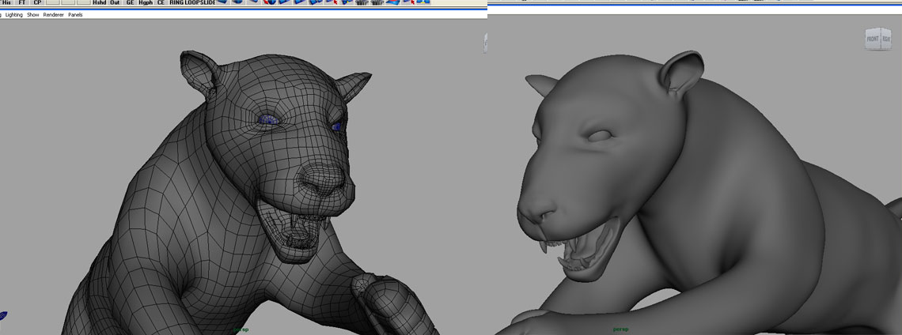This screenshot has height=335, width=902.
Task: Click the CE shelf button
Action: click(161, 2)
